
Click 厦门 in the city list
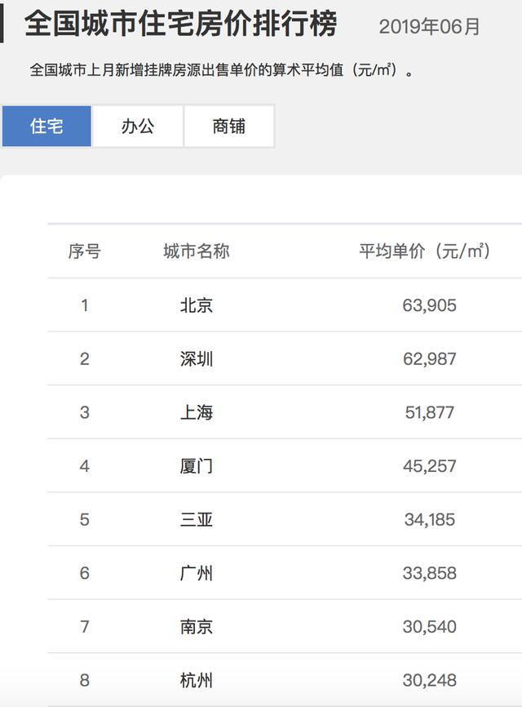coord(197,466)
